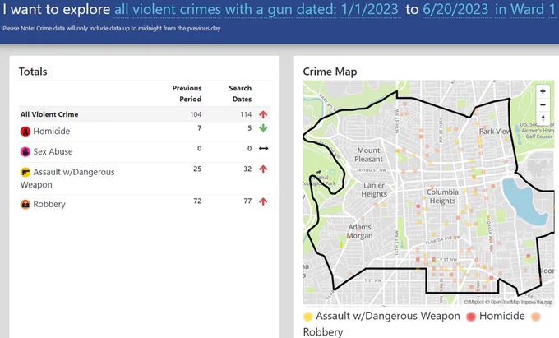This screenshot has height=338, width=559.
Task: Click the green down arrow in Homicide row
Action: pos(263,128)
